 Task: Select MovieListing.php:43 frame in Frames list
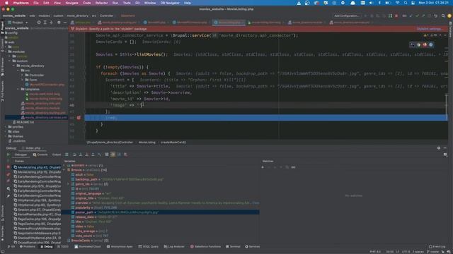(x=38, y=167)
